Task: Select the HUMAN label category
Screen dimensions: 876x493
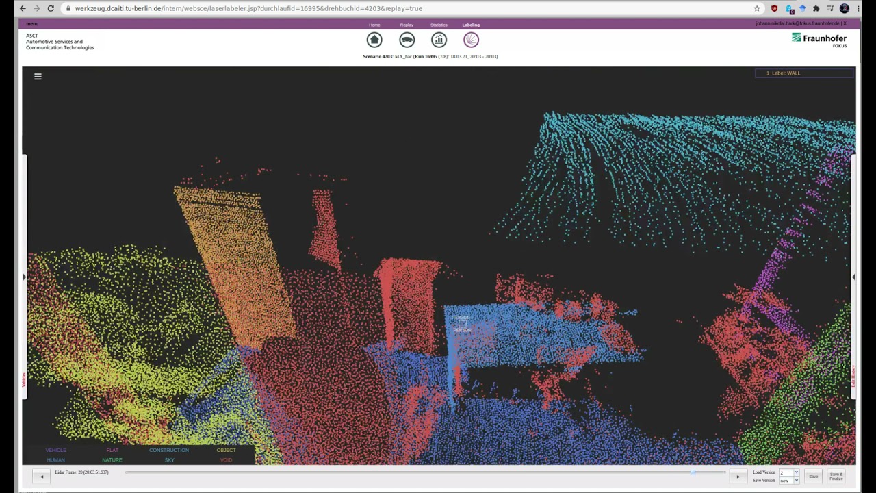Action: pos(55,460)
